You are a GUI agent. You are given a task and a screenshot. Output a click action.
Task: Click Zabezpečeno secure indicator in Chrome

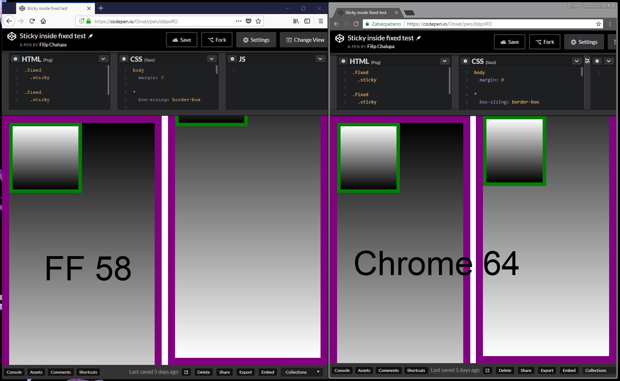click(x=383, y=24)
